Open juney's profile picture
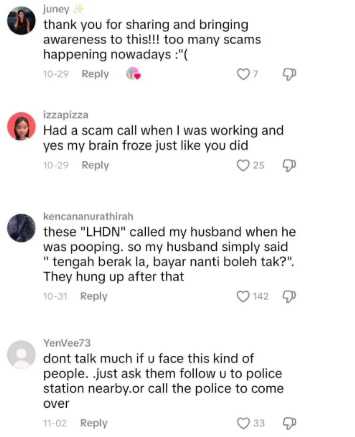Screen dimensions: 355x437 (x=21, y=21)
